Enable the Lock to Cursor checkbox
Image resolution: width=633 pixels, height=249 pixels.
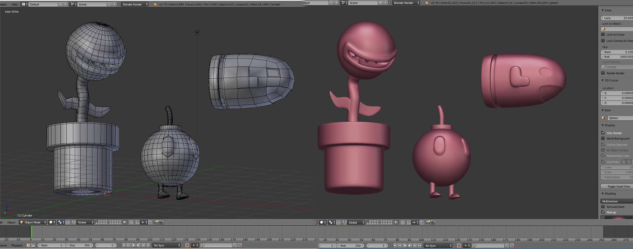point(603,35)
